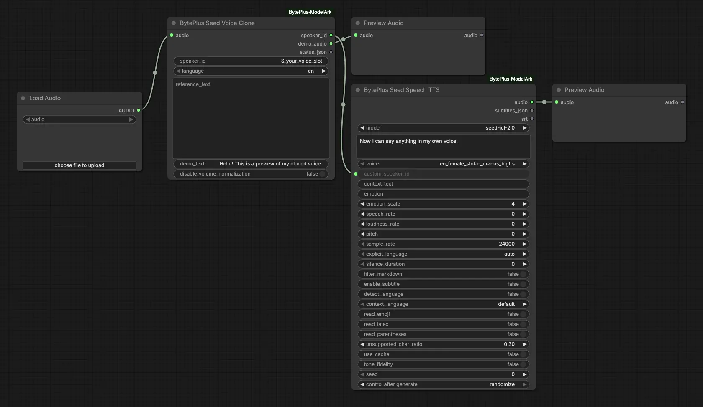Viewport: 703px width, 407px height.
Task: Toggle tone_fidelity switch
Action: pos(523,364)
